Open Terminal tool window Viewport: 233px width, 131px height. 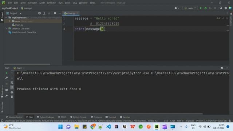111,117
